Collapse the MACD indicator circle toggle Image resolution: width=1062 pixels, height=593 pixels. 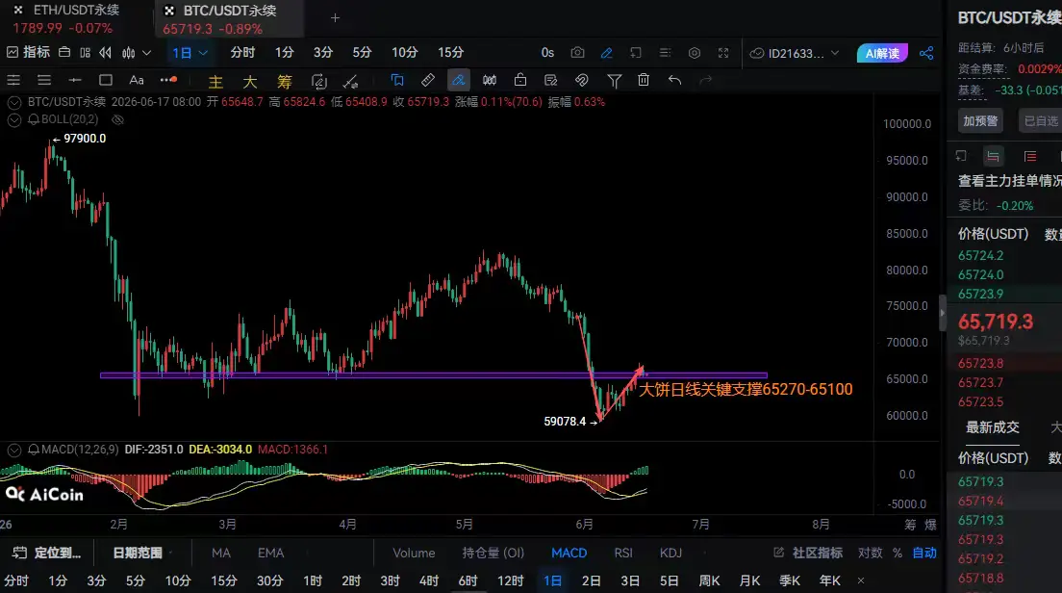point(13,450)
